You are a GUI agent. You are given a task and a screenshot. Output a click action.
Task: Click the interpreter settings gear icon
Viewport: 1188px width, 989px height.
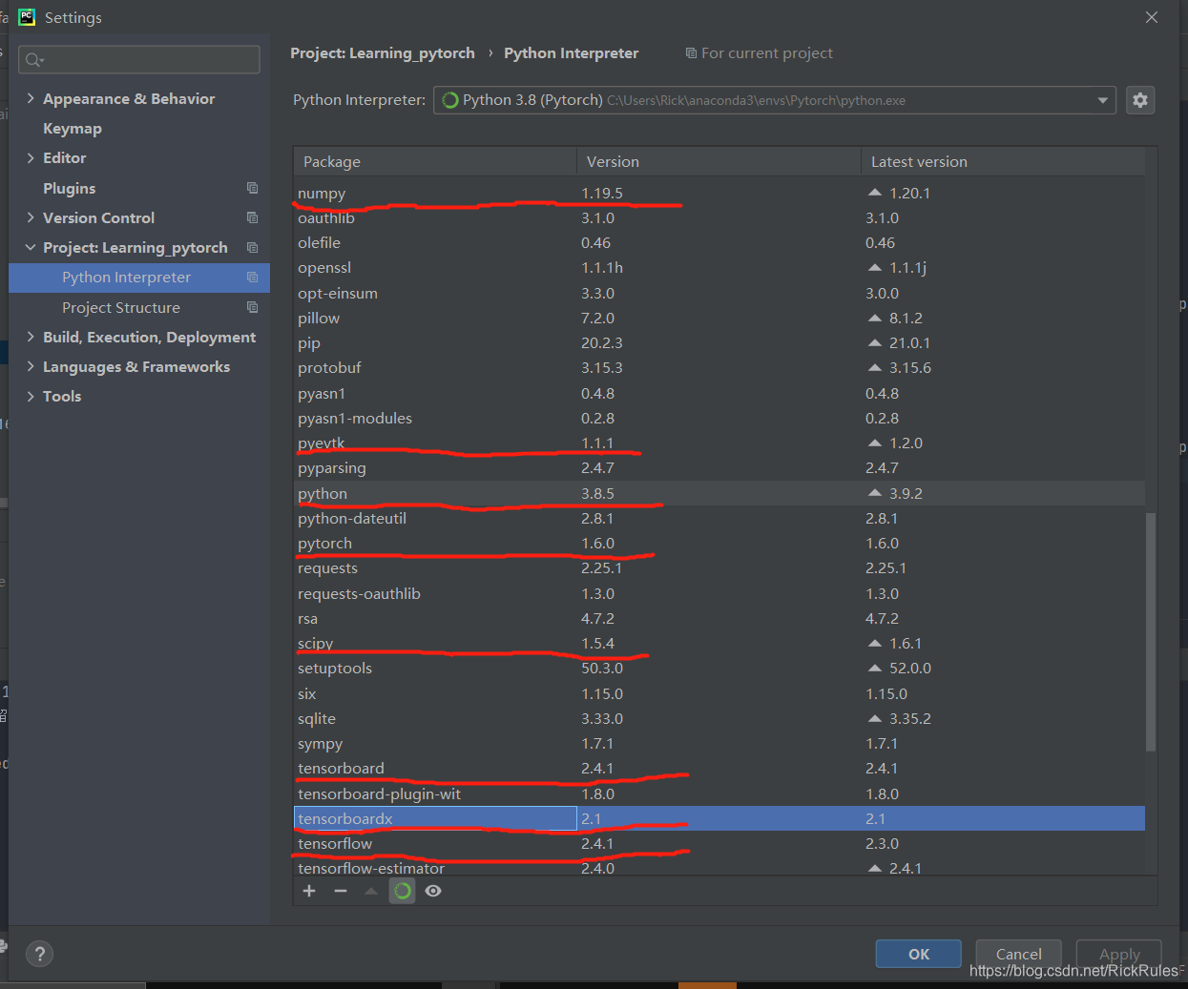tap(1140, 100)
